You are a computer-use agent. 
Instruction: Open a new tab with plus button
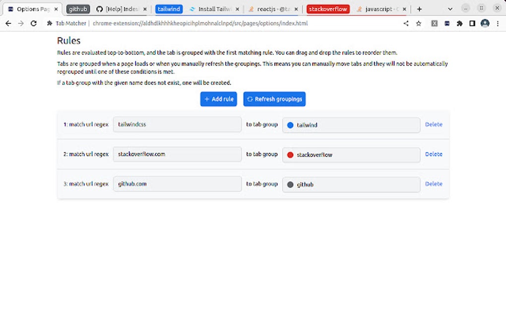point(419,9)
